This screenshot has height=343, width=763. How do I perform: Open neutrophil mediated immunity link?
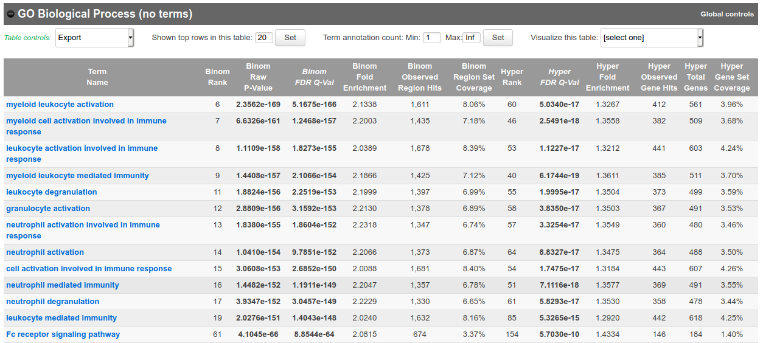click(63, 285)
